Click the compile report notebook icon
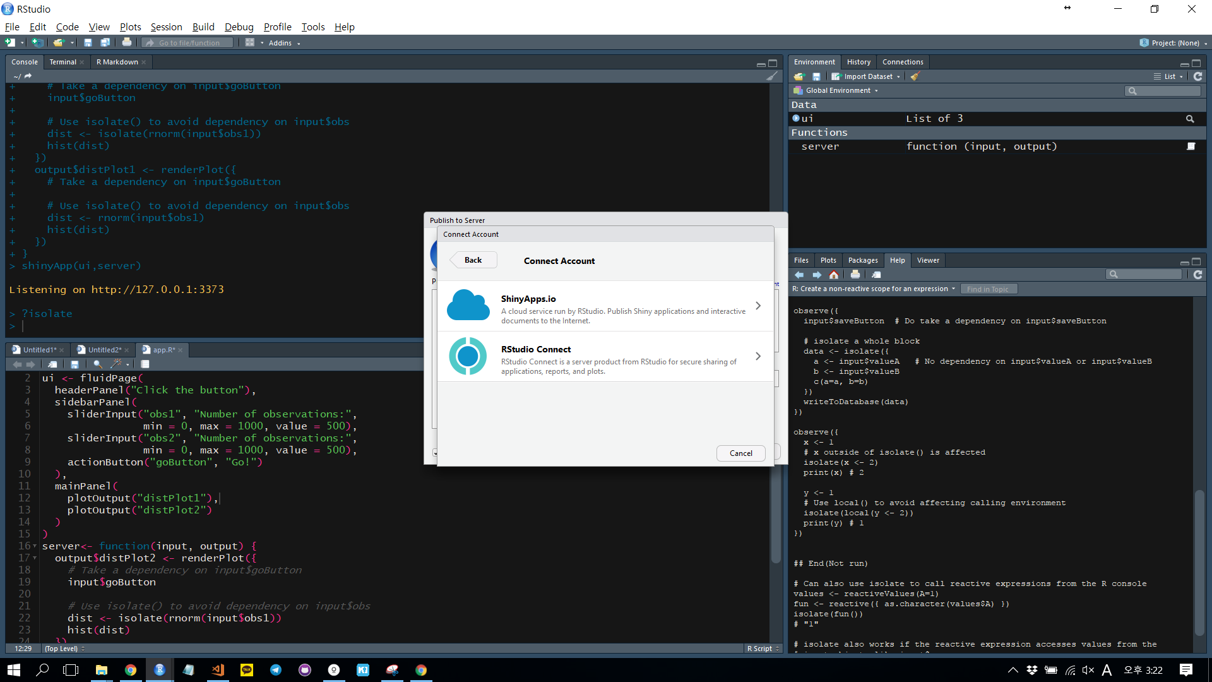 [x=145, y=364]
